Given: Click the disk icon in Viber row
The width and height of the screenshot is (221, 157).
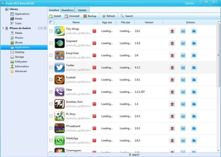Looking at the screenshot, I should 183,92.
